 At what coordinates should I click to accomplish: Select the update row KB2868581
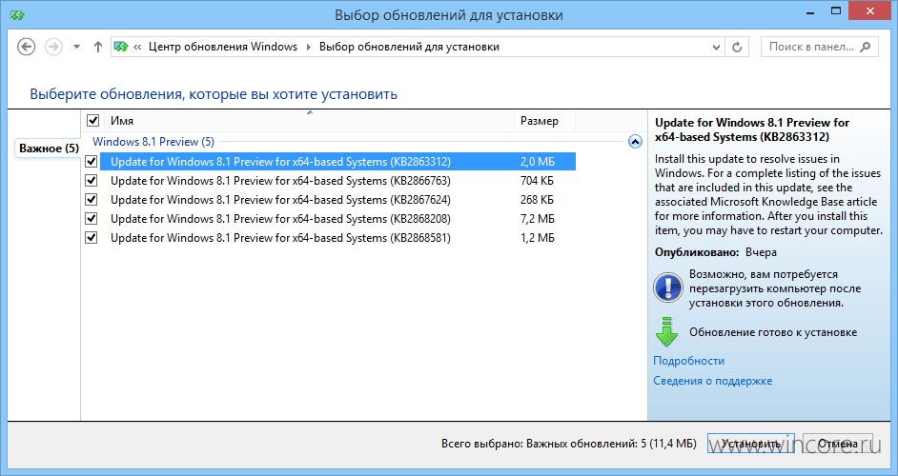click(337, 237)
